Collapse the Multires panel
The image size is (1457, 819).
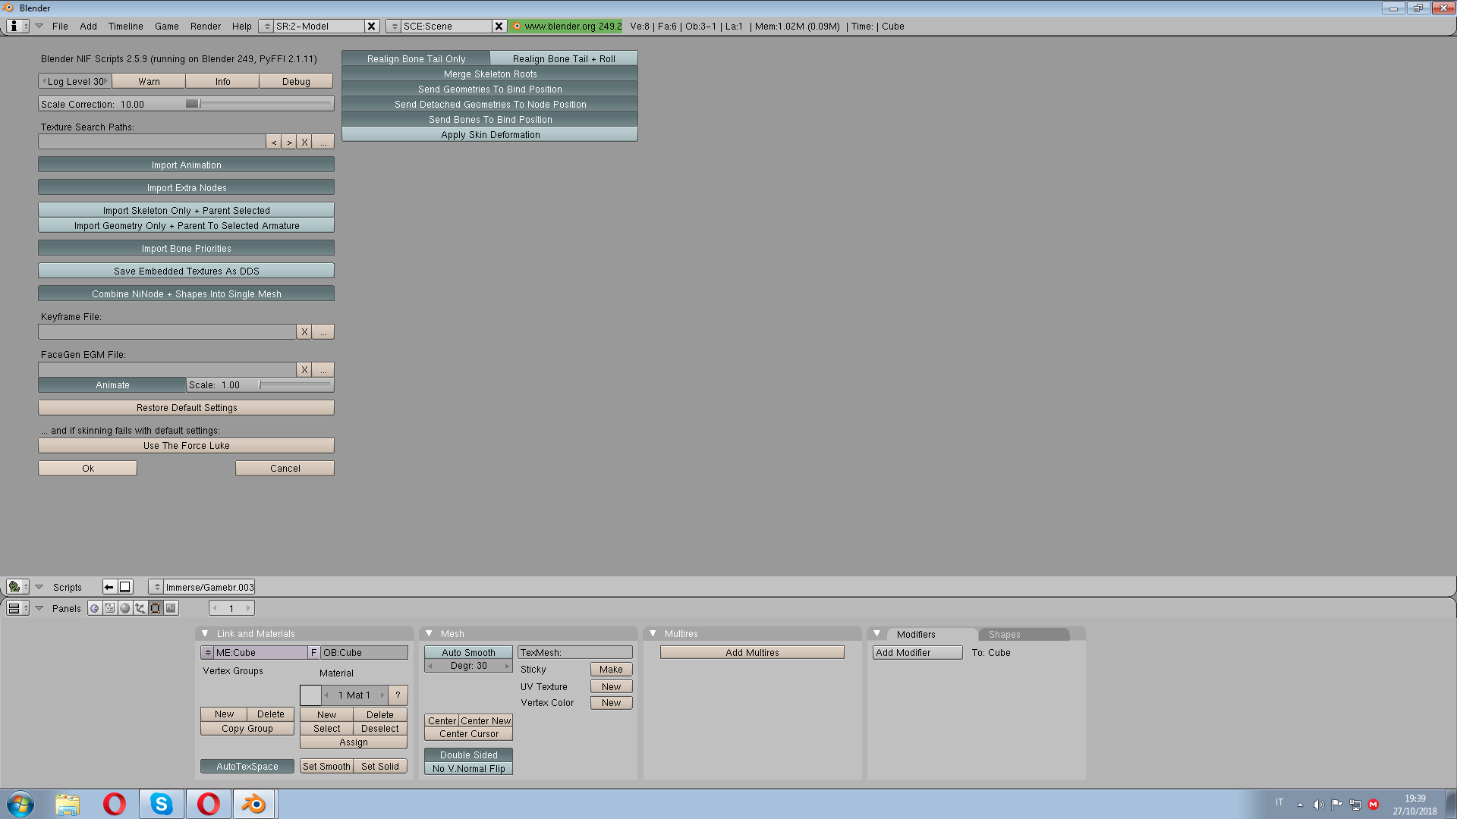653,634
